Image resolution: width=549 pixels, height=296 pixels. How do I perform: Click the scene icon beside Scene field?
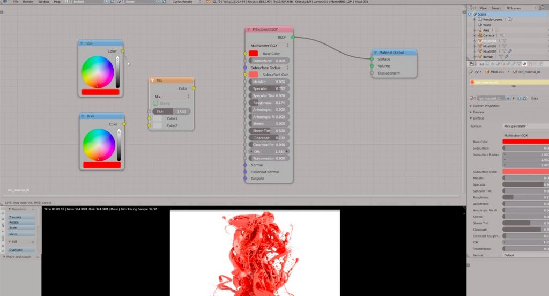tap(120, 2)
